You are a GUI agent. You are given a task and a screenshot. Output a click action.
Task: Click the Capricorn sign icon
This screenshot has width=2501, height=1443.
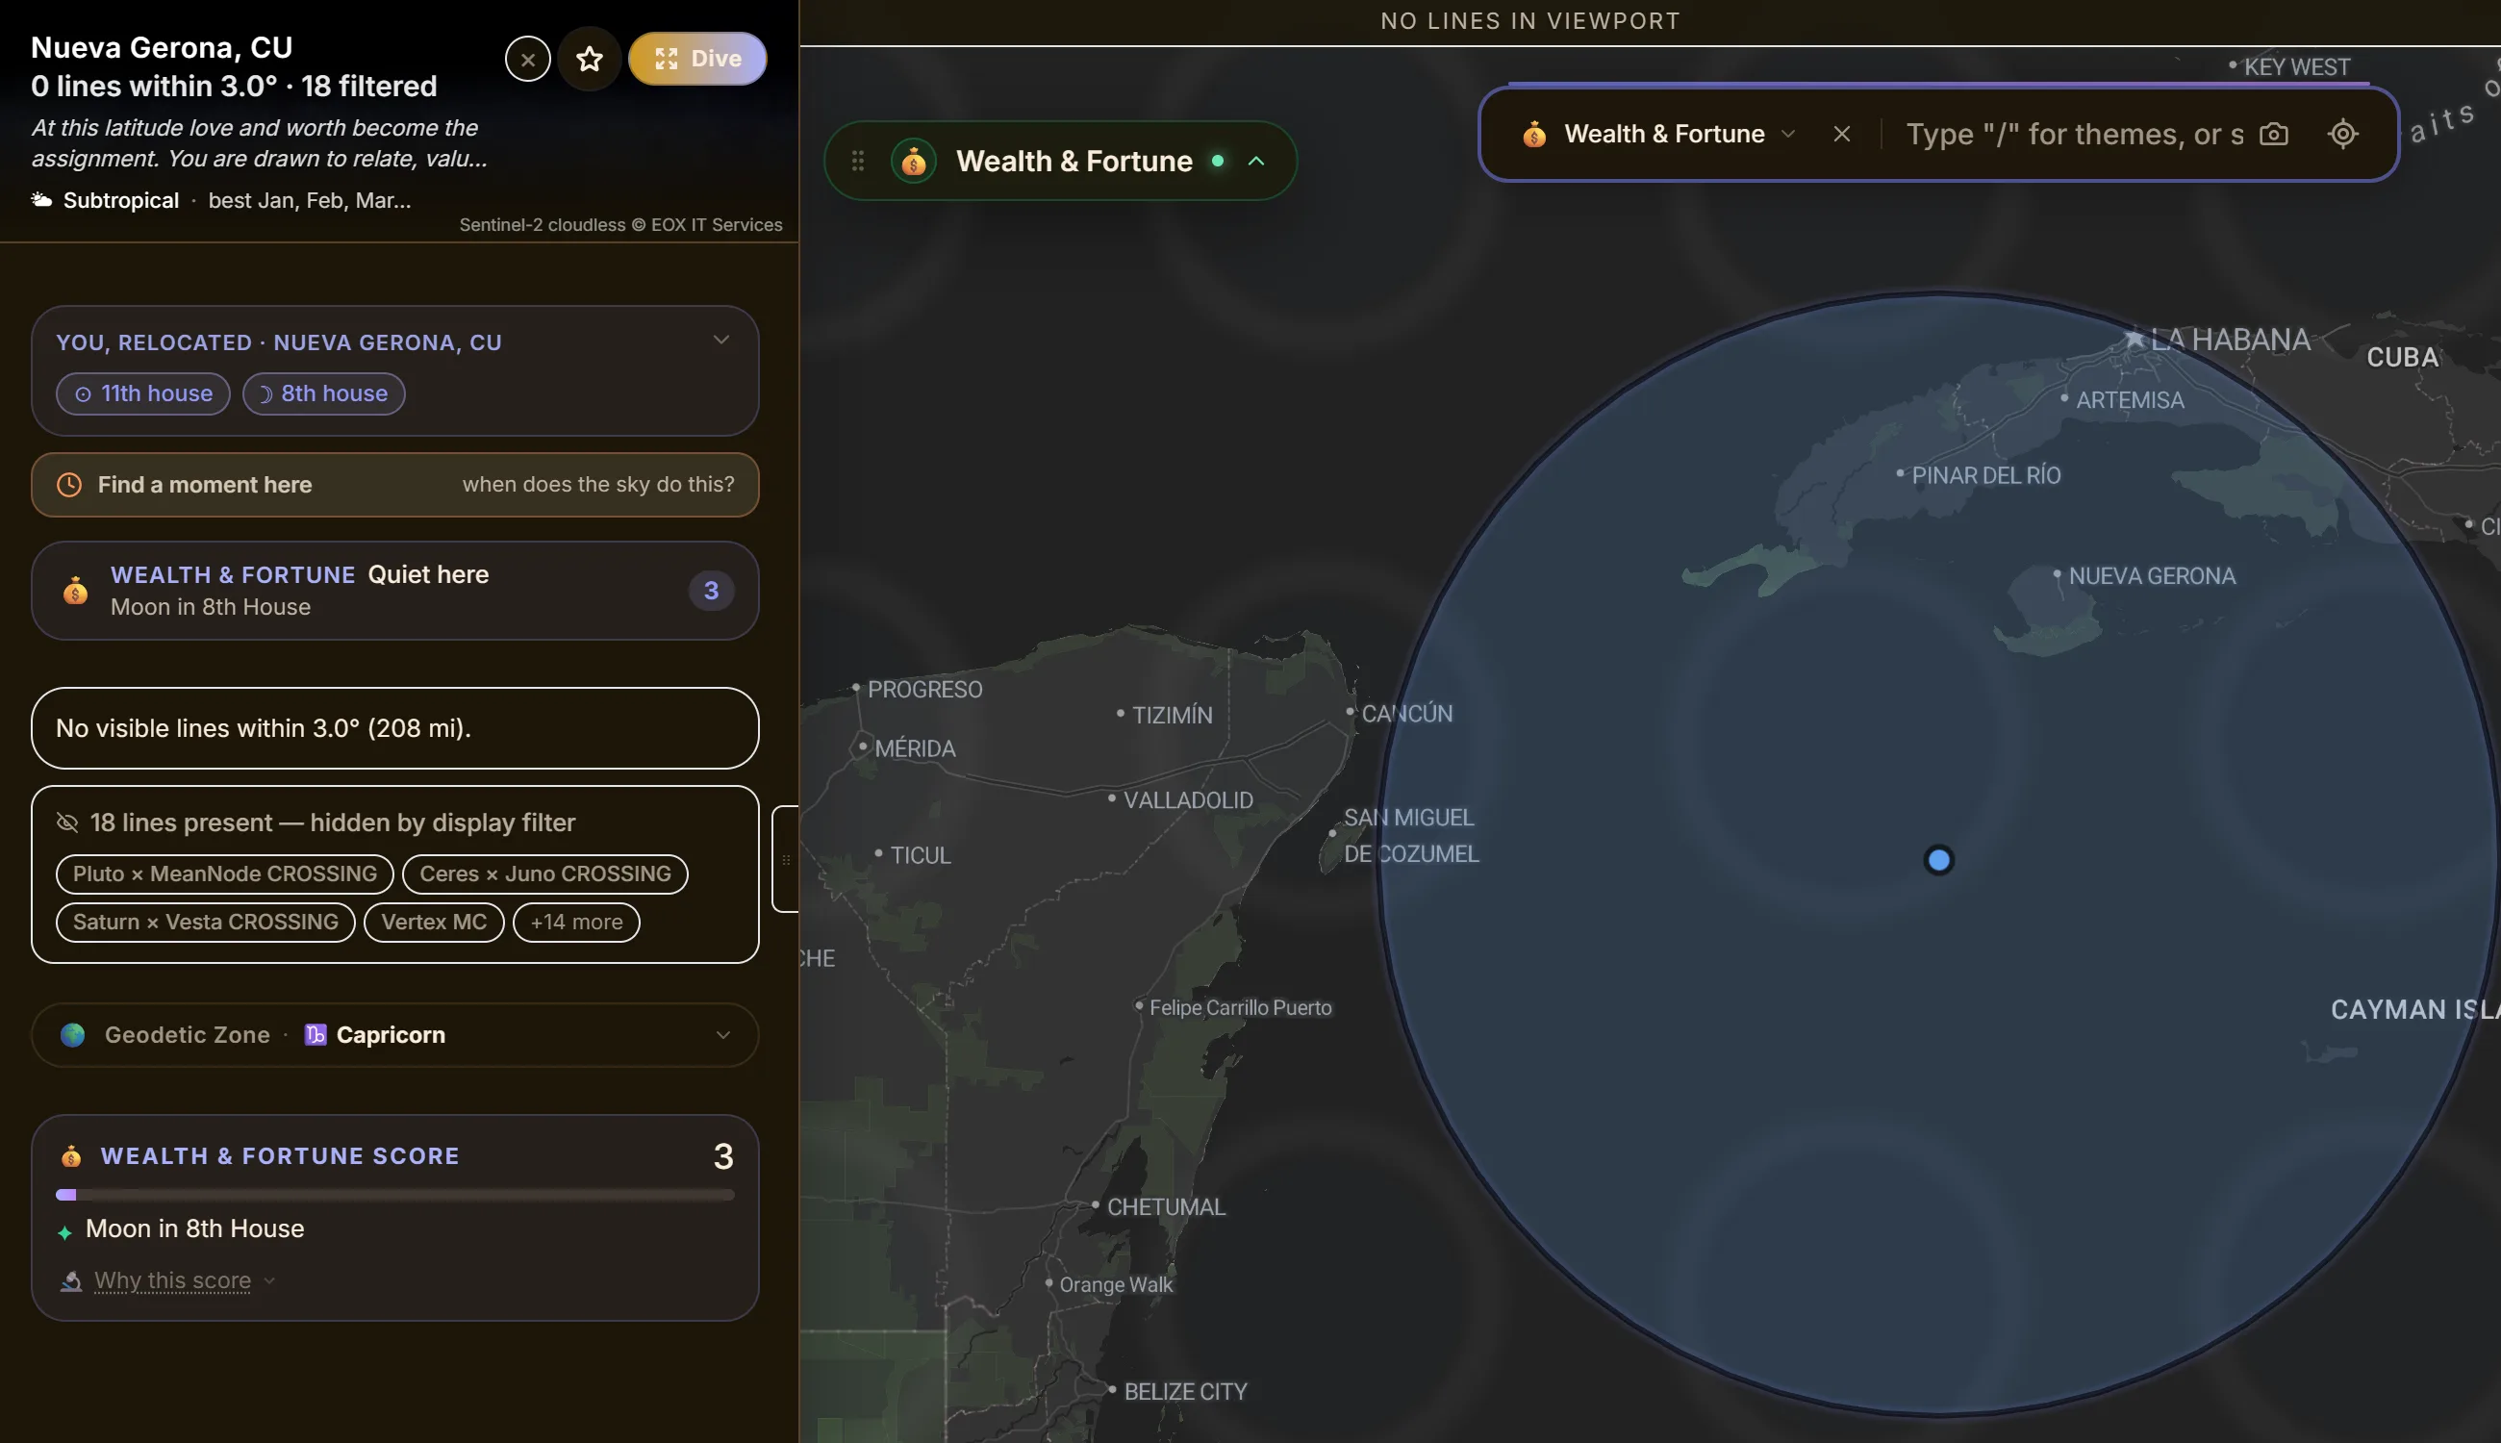pyautogui.click(x=316, y=1035)
